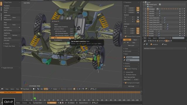This screenshot has height=105, width=187.
Task: Click the New Layer button
Action: click(131, 45)
